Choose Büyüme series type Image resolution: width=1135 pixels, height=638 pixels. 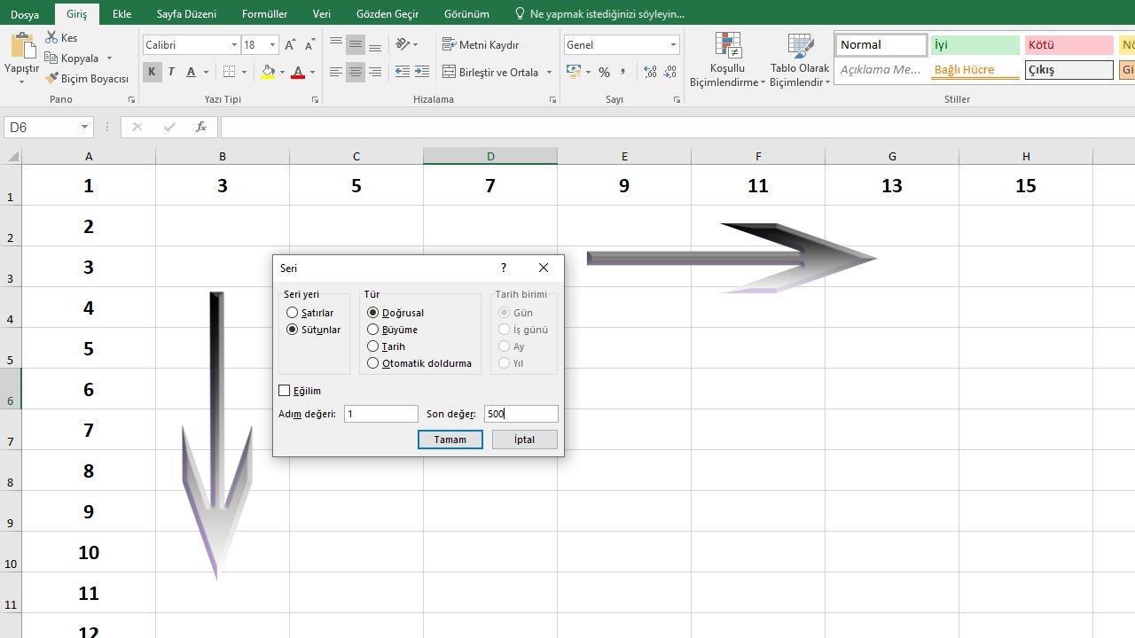392,330
